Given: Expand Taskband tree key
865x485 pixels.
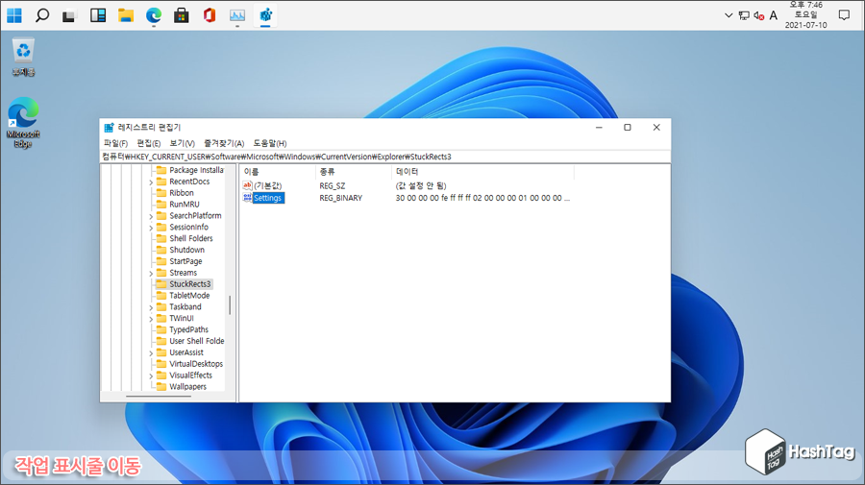Looking at the screenshot, I should tap(151, 307).
